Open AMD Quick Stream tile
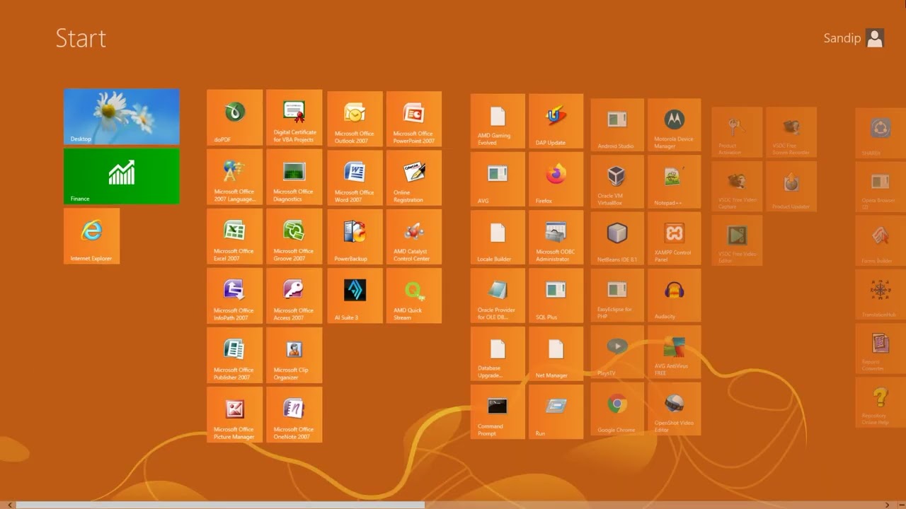The image size is (906, 509). click(x=414, y=296)
